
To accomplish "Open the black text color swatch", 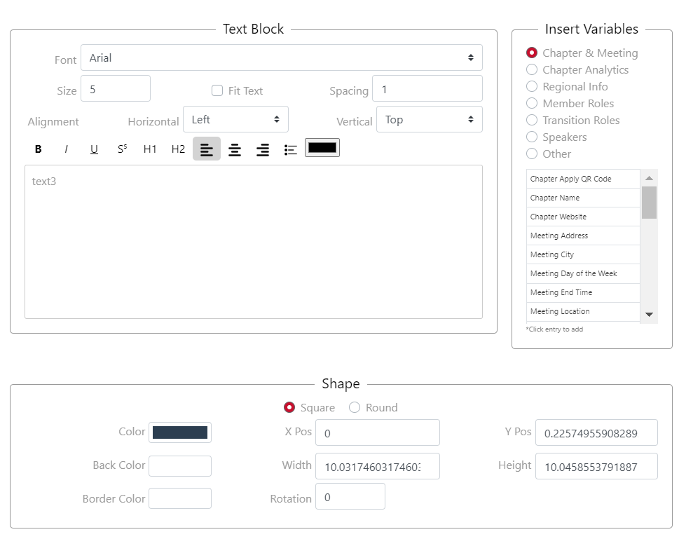I will point(322,148).
